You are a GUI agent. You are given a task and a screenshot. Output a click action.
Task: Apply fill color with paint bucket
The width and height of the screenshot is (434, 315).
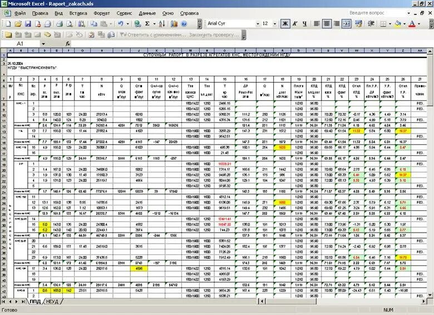coord(398,24)
